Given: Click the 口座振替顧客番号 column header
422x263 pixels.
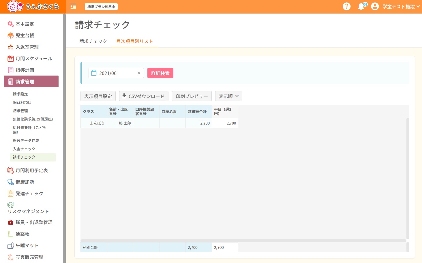Looking at the screenshot, I should [146, 112].
